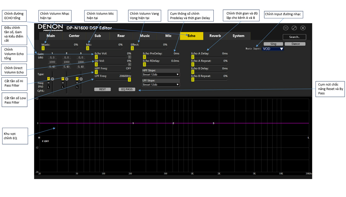The height and width of the screenshot is (197, 346).
Task: Click the Effect volume slider handle
Action: 132,48
